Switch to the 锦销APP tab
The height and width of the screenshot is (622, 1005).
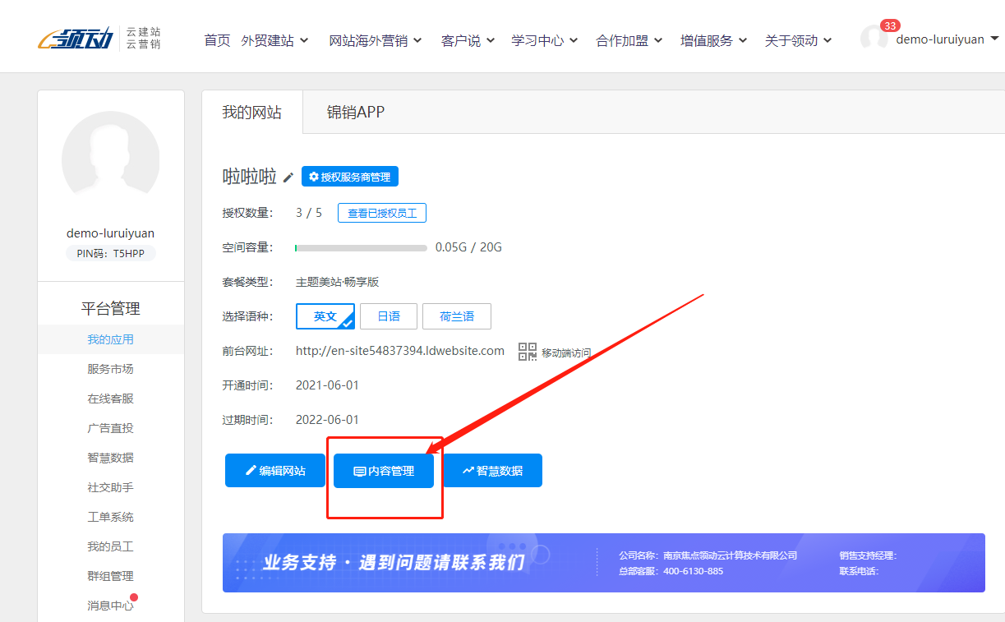click(355, 112)
